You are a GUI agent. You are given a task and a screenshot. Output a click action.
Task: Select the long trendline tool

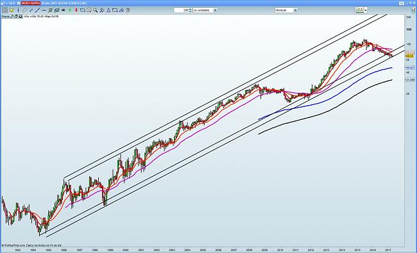click(37, 10)
